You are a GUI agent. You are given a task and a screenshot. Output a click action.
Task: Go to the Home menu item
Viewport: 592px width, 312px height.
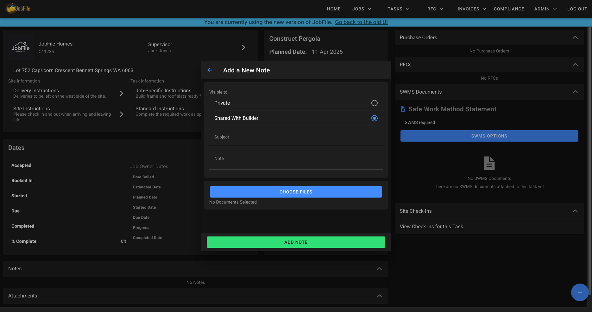point(334,9)
